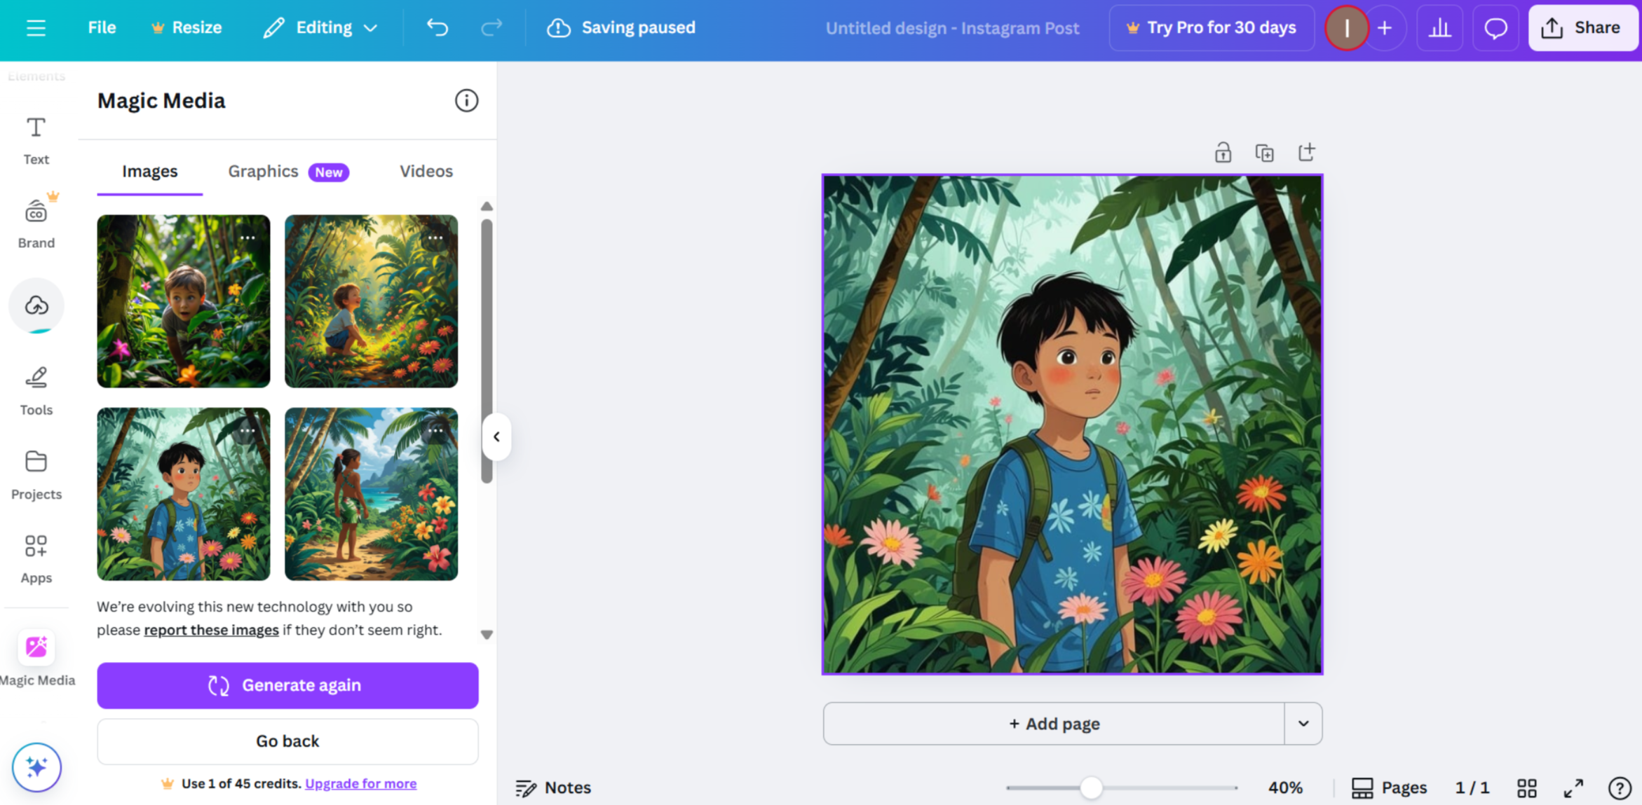
Task: Switch to the Videos tab
Action: point(426,171)
